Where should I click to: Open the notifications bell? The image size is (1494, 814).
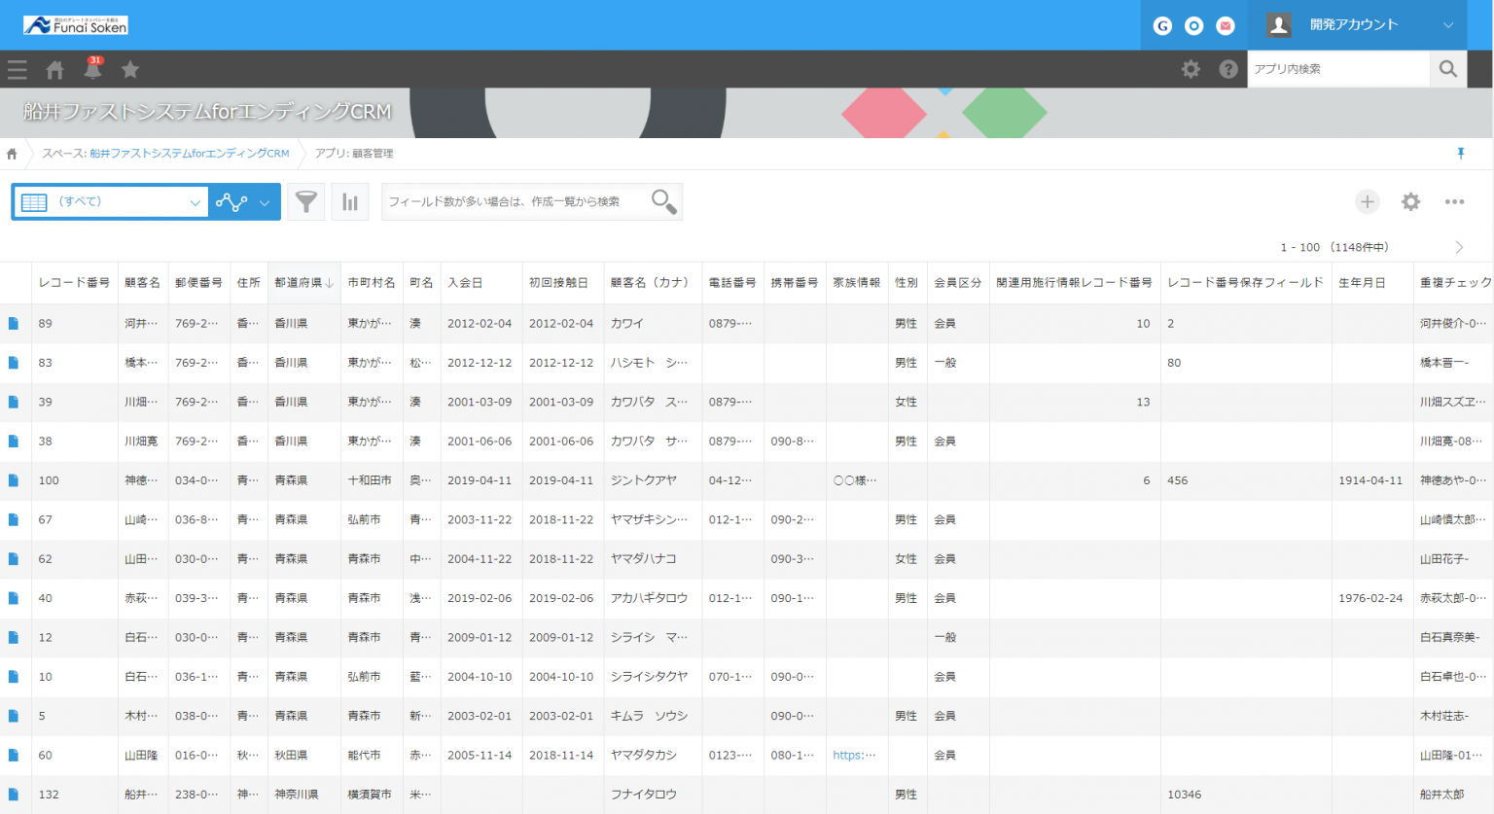pyautogui.click(x=93, y=69)
